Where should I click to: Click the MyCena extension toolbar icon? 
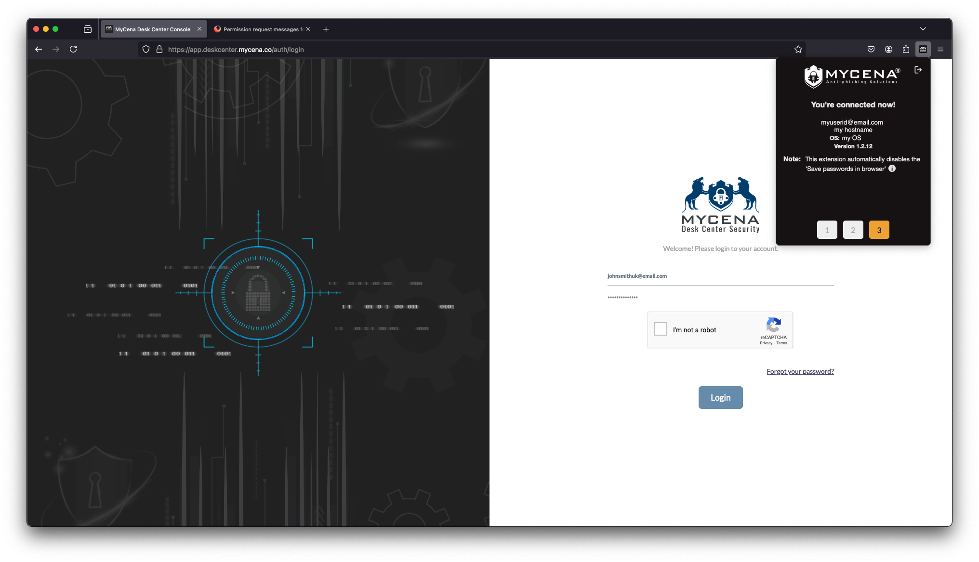pos(923,49)
